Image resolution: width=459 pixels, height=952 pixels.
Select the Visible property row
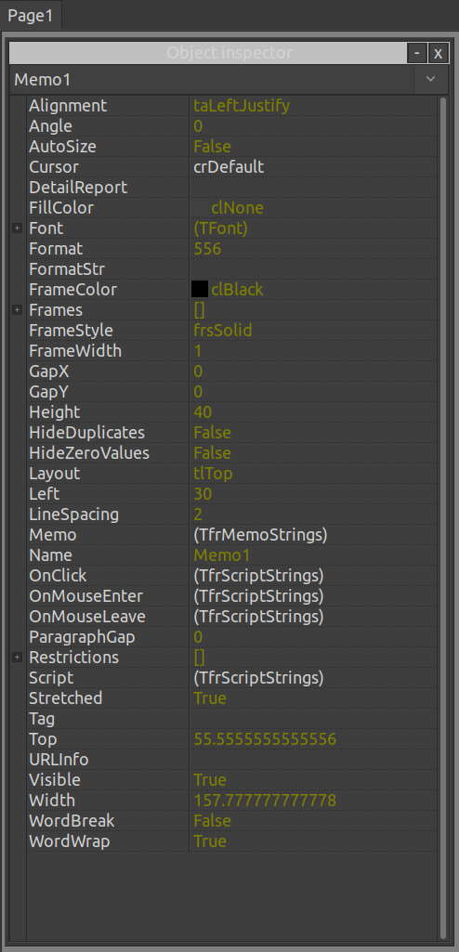[x=232, y=780]
